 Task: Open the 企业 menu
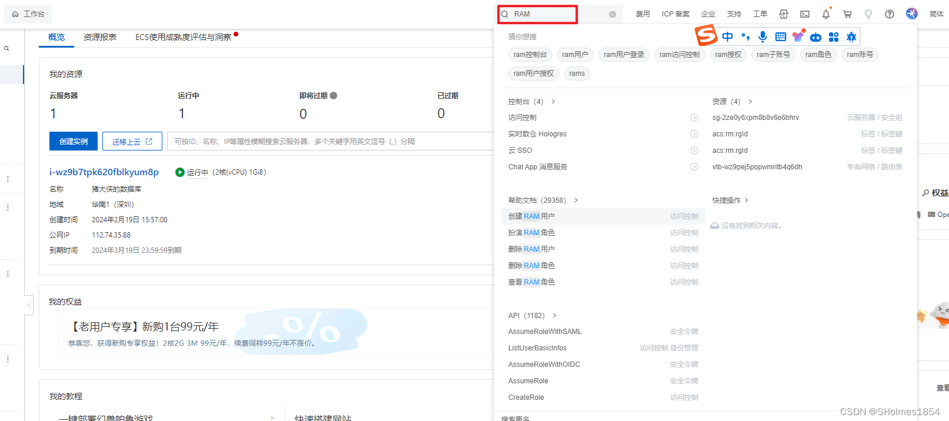(x=708, y=14)
